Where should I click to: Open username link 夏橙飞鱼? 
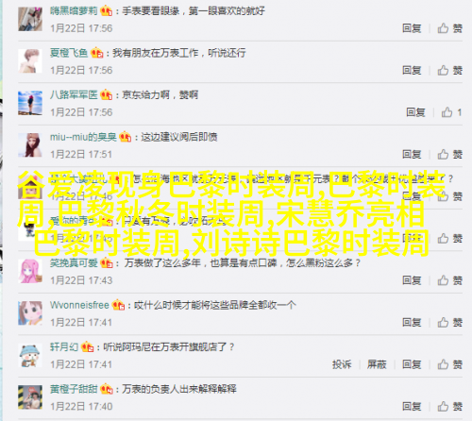69,53
